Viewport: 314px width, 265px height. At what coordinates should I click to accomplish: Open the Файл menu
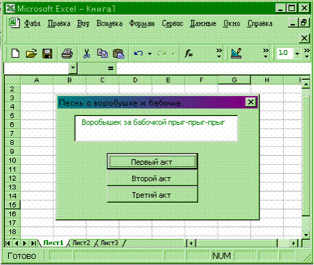click(x=32, y=23)
